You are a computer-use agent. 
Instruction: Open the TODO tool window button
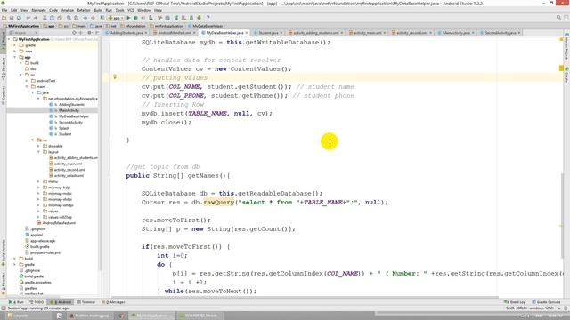(37, 302)
